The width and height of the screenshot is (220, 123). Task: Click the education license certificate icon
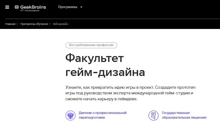coord(154,115)
